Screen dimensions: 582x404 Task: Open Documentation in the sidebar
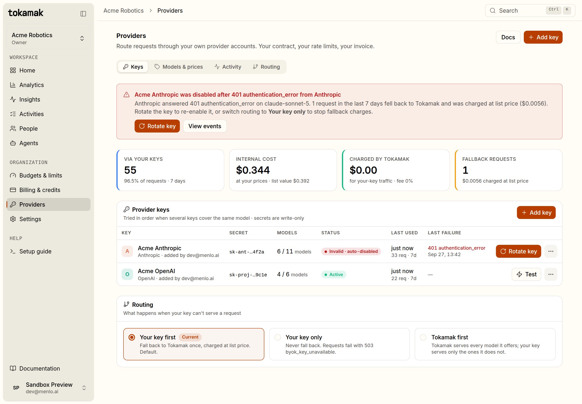point(48,368)
